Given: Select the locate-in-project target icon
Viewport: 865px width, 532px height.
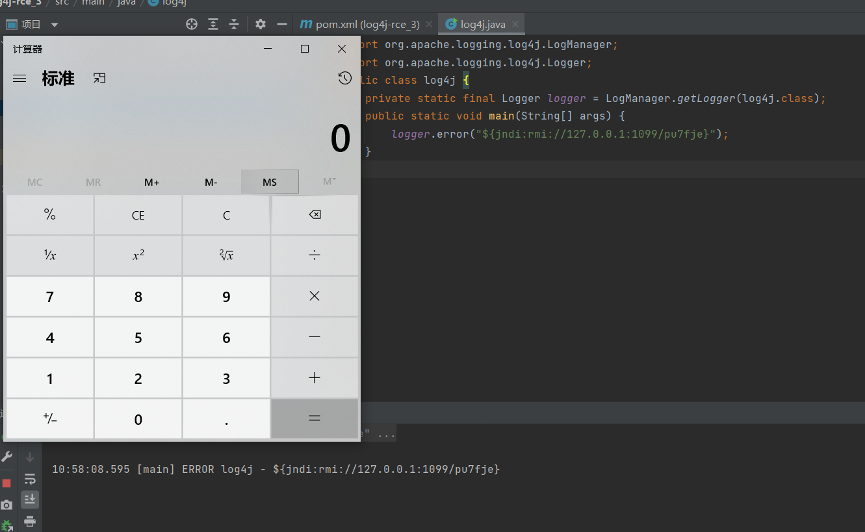Looking at the screenshot, I should tap(192, 25).
